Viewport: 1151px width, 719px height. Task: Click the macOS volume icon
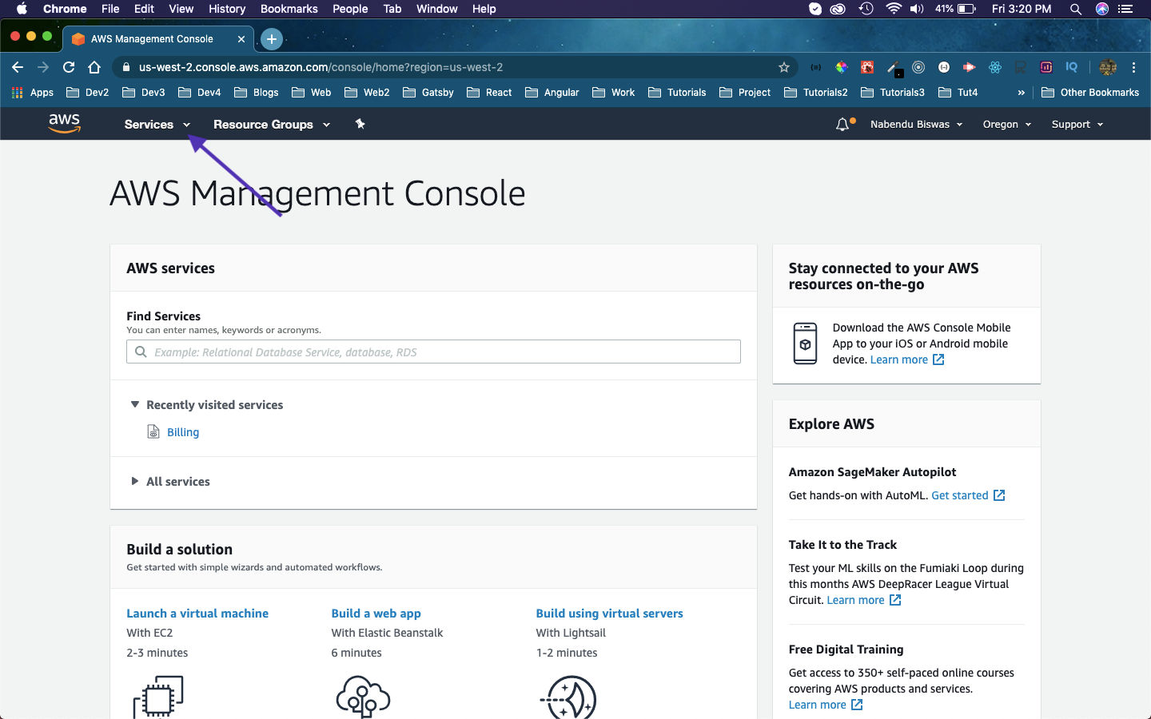click(x=917, y=9)
